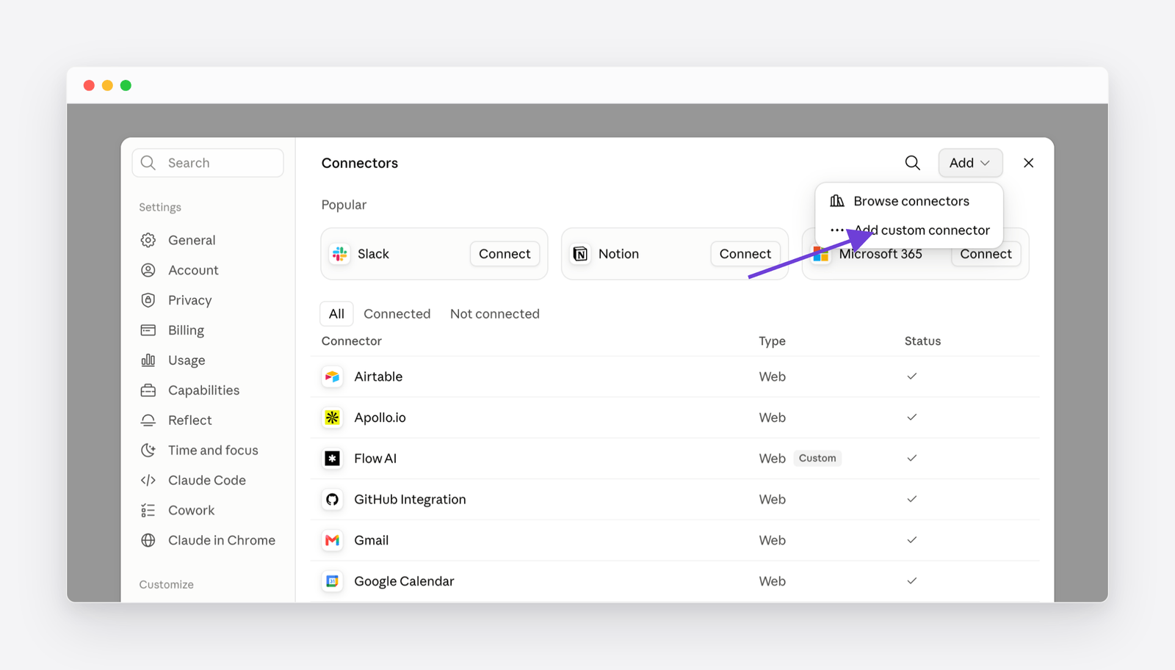The image size is (1175, 670).
Task: Open the General settings gear icon
Action: click(x=148, y=240)
